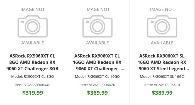Click the $369.99 price
Screen dimensions: 195x105
click(97, 93)
